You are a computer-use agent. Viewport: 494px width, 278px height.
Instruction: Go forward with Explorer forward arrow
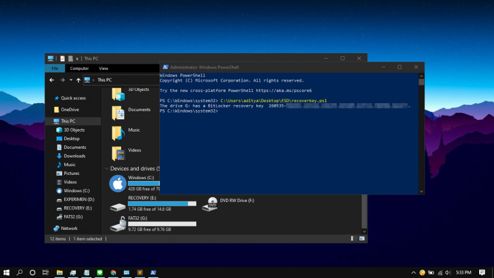pos(62,80)
